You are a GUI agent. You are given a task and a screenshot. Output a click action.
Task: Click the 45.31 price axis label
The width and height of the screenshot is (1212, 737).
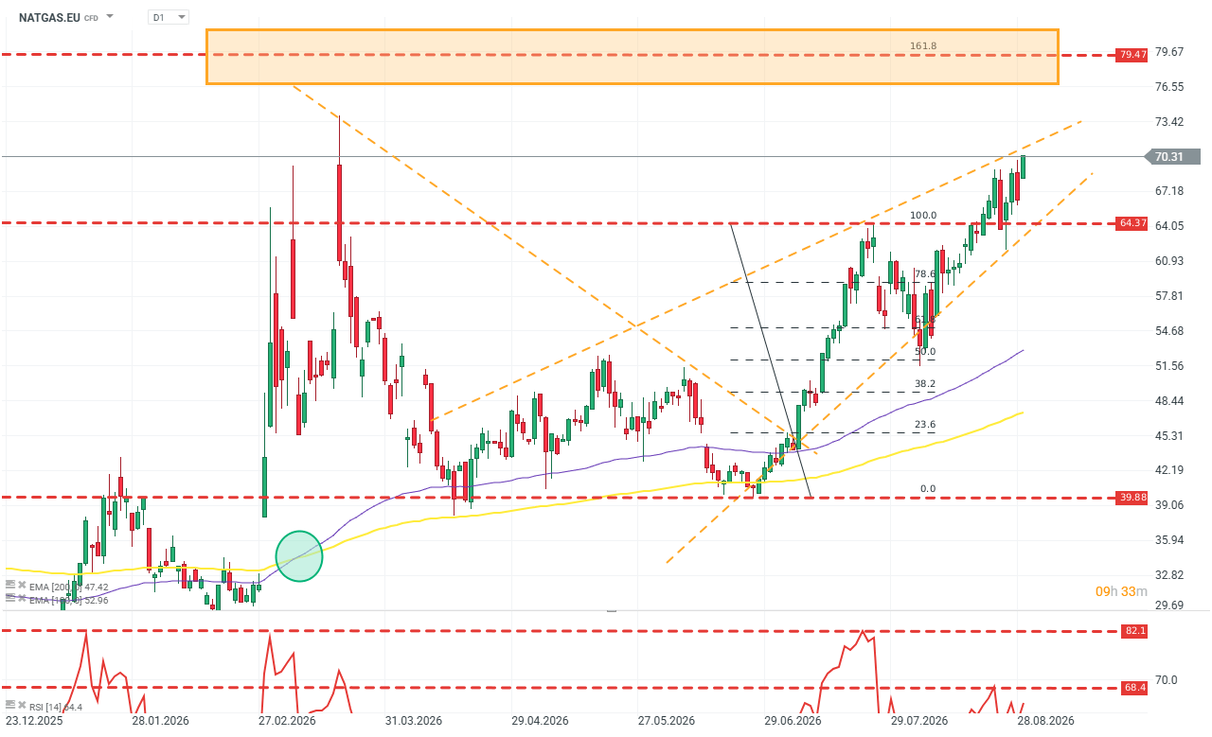point(1171,436)
